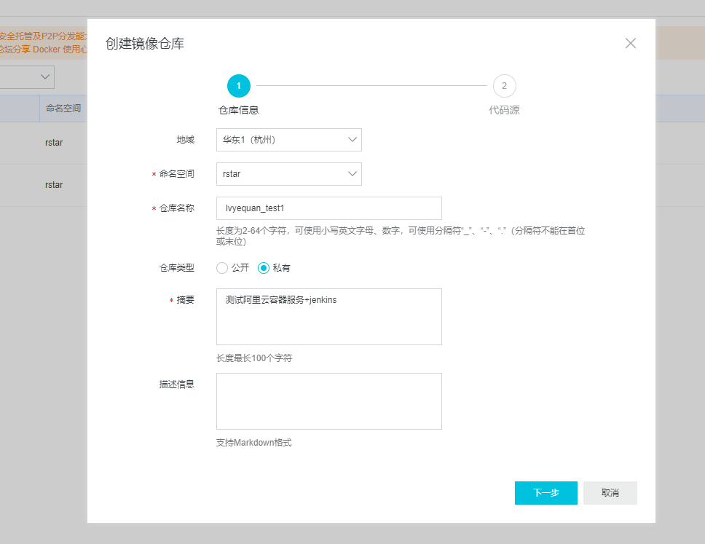Screen dimensions: 705x544
Task: Click inside the empty 描述信息 text area
Action: [328, 401]
